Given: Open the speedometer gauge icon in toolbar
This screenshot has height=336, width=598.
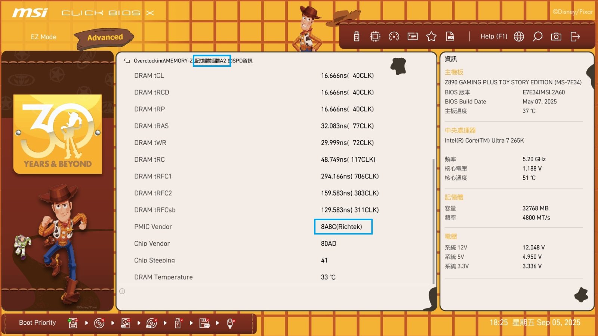Looking at the screenshot, I should [394, 37].
